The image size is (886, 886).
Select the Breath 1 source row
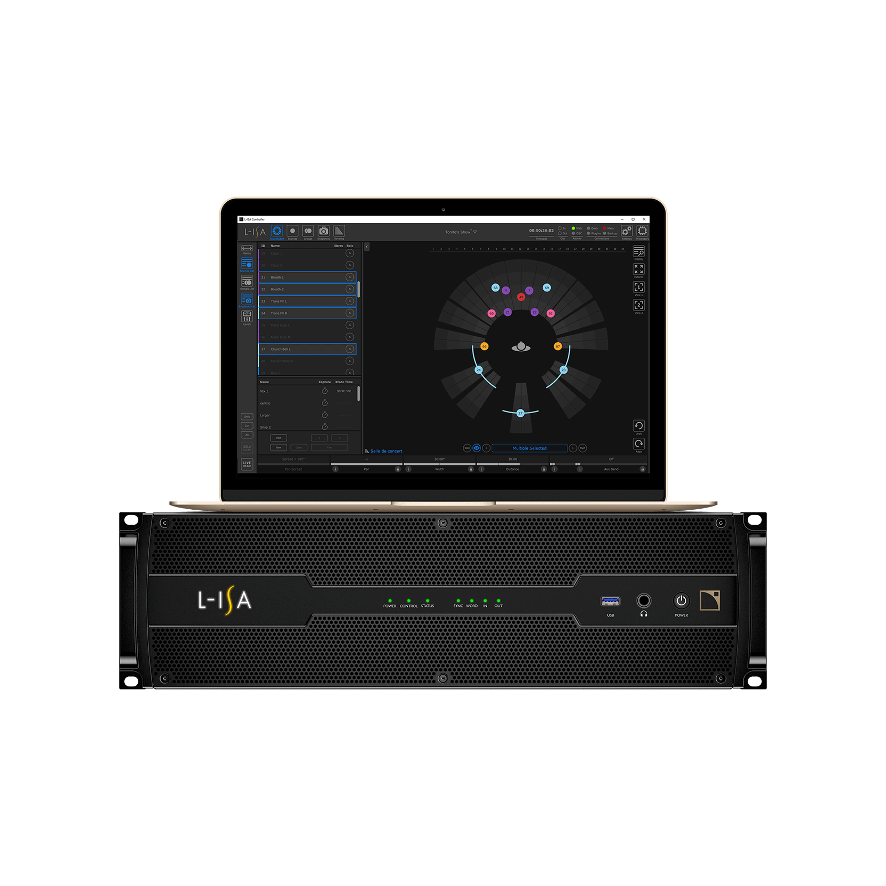307,277
